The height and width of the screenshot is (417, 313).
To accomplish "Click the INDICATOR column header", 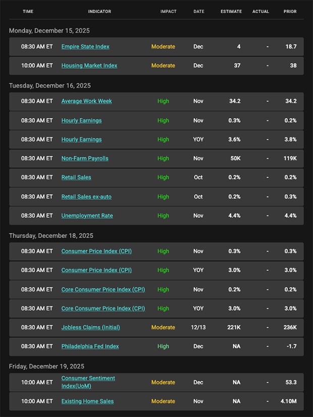I will (x=99, y=12).
